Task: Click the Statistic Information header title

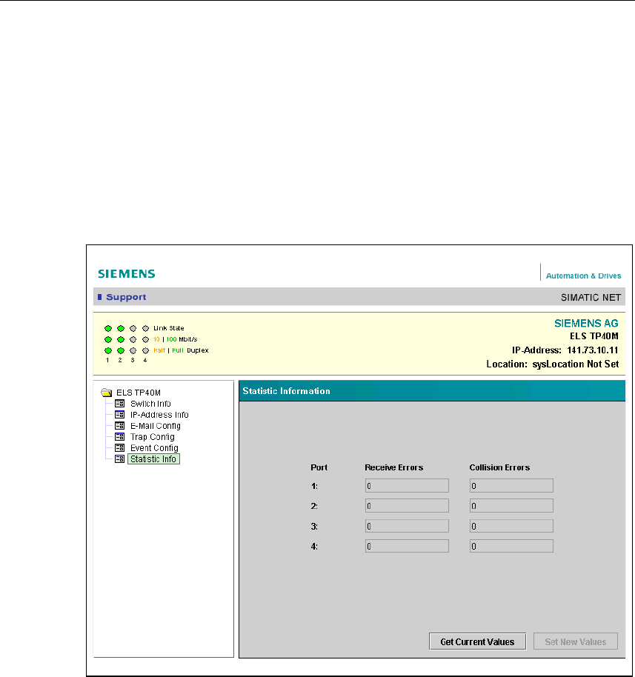Action: tap(286, 391)
